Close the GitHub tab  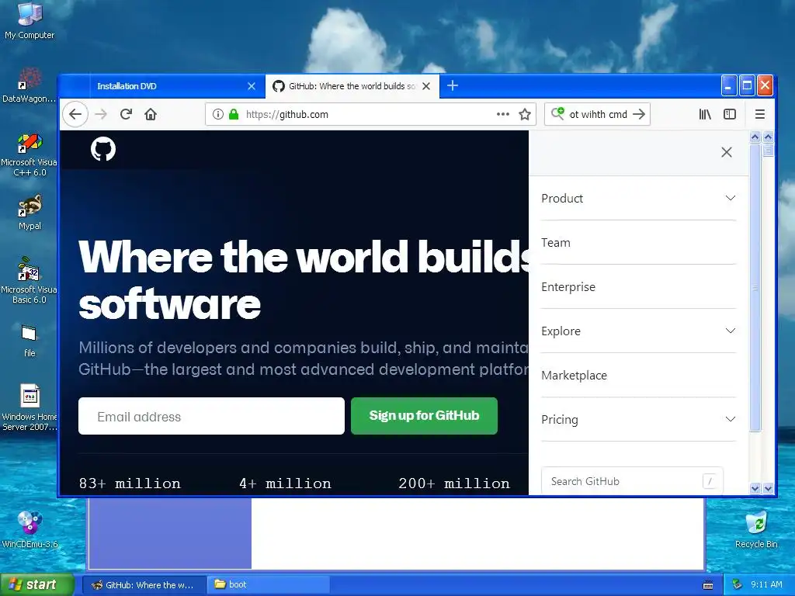[x=426, y=86]
